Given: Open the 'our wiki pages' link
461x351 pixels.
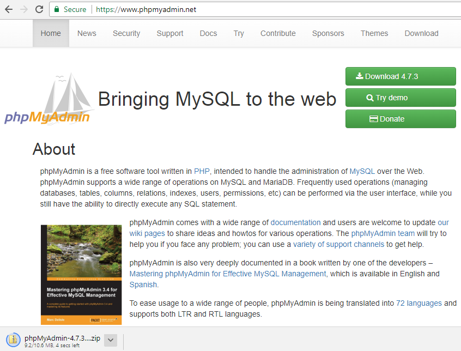Looking at the screenshot, I should (x=147, y=233).
